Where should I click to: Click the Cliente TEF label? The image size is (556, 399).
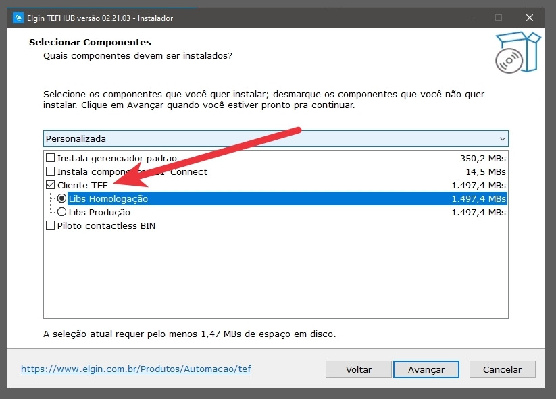pyautogui.click(x=82, y=186)
